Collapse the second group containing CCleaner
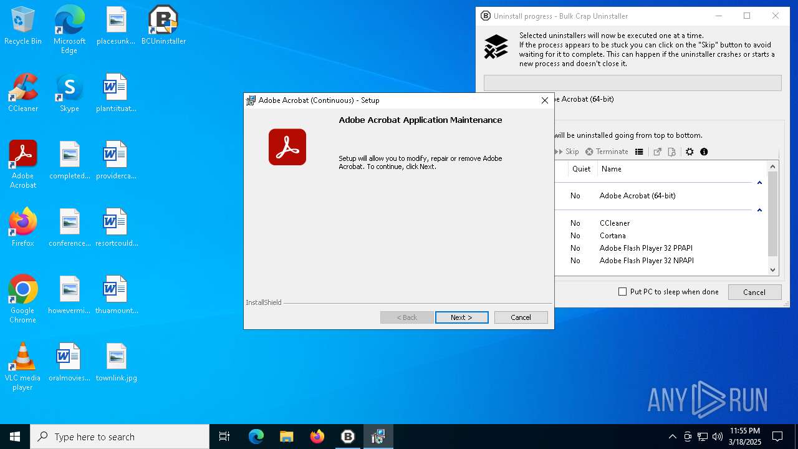Screen dimensions: 798x449 (759, 210)
